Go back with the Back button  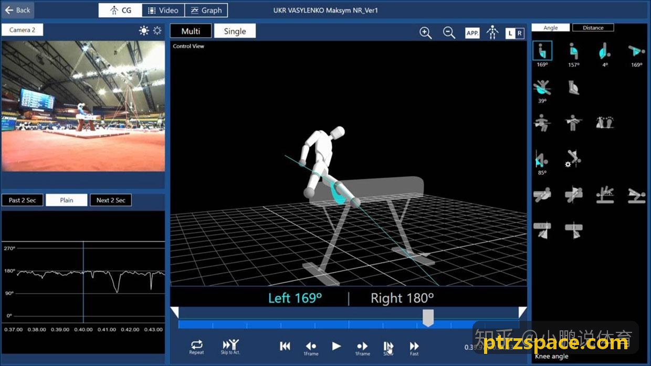(x=18, y=10)
